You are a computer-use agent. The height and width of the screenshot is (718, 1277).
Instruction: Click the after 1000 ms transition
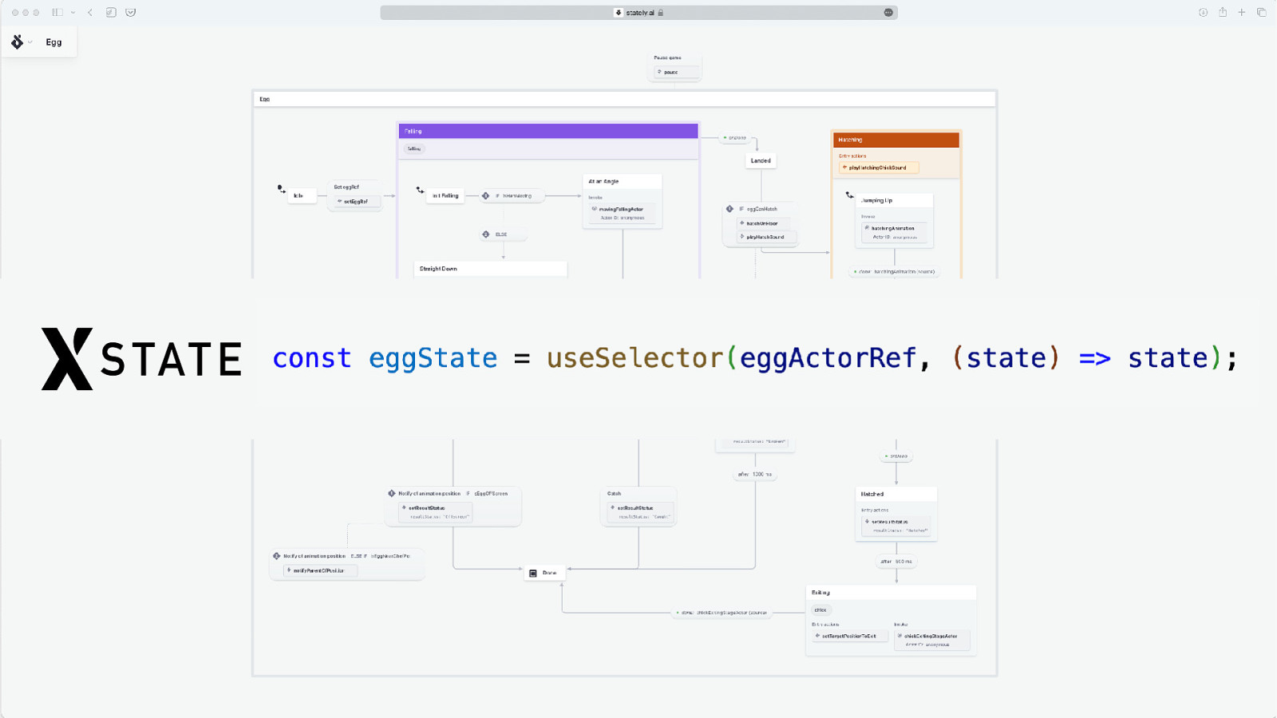point(755,475)
